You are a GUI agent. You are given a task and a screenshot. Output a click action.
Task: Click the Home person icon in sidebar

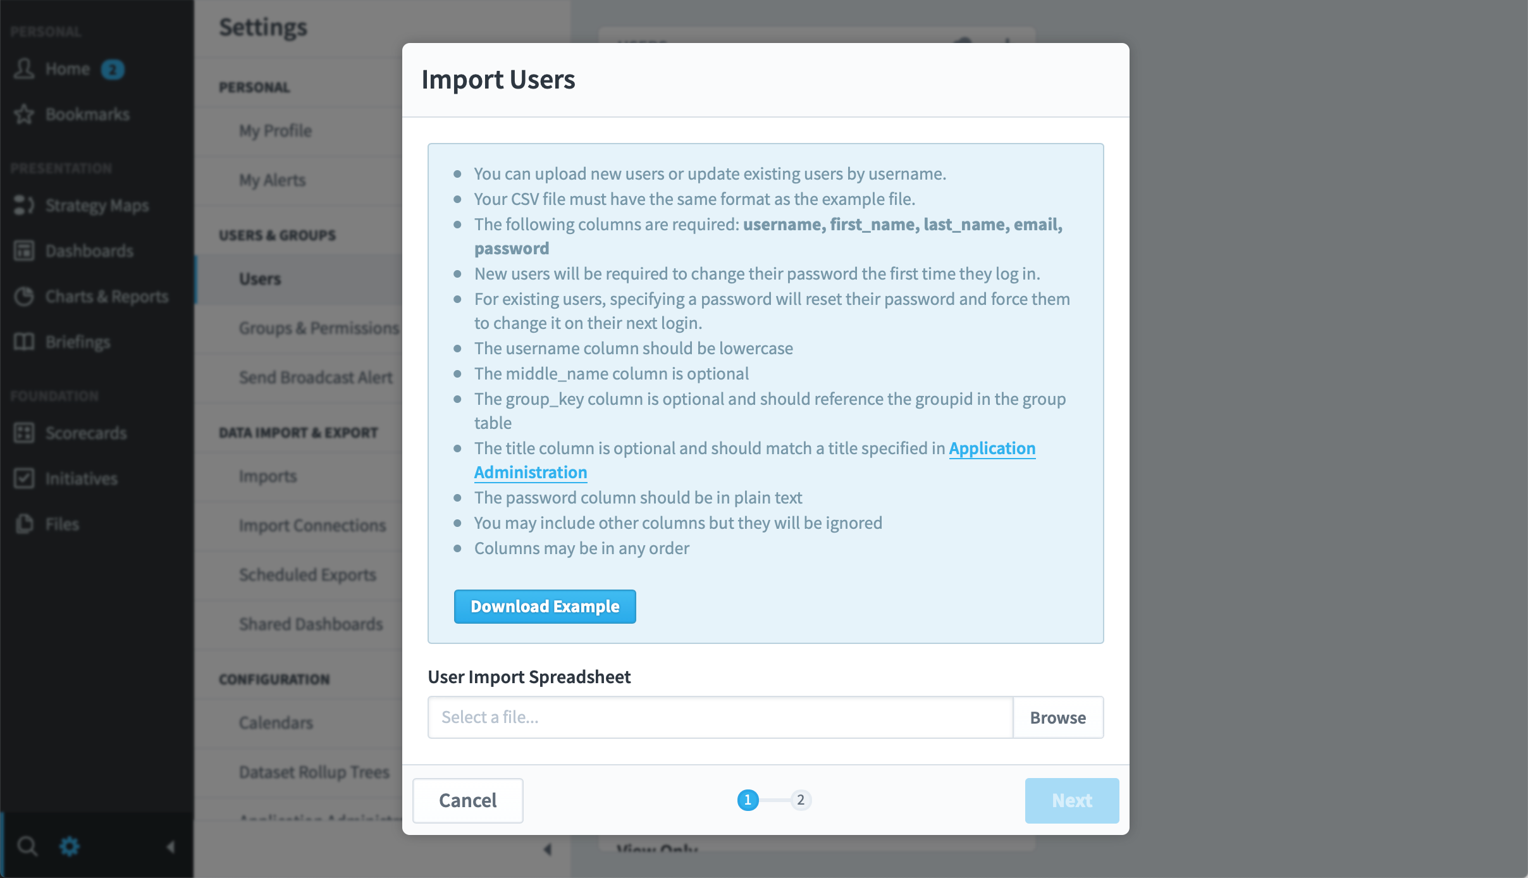(x=24, y=68)
